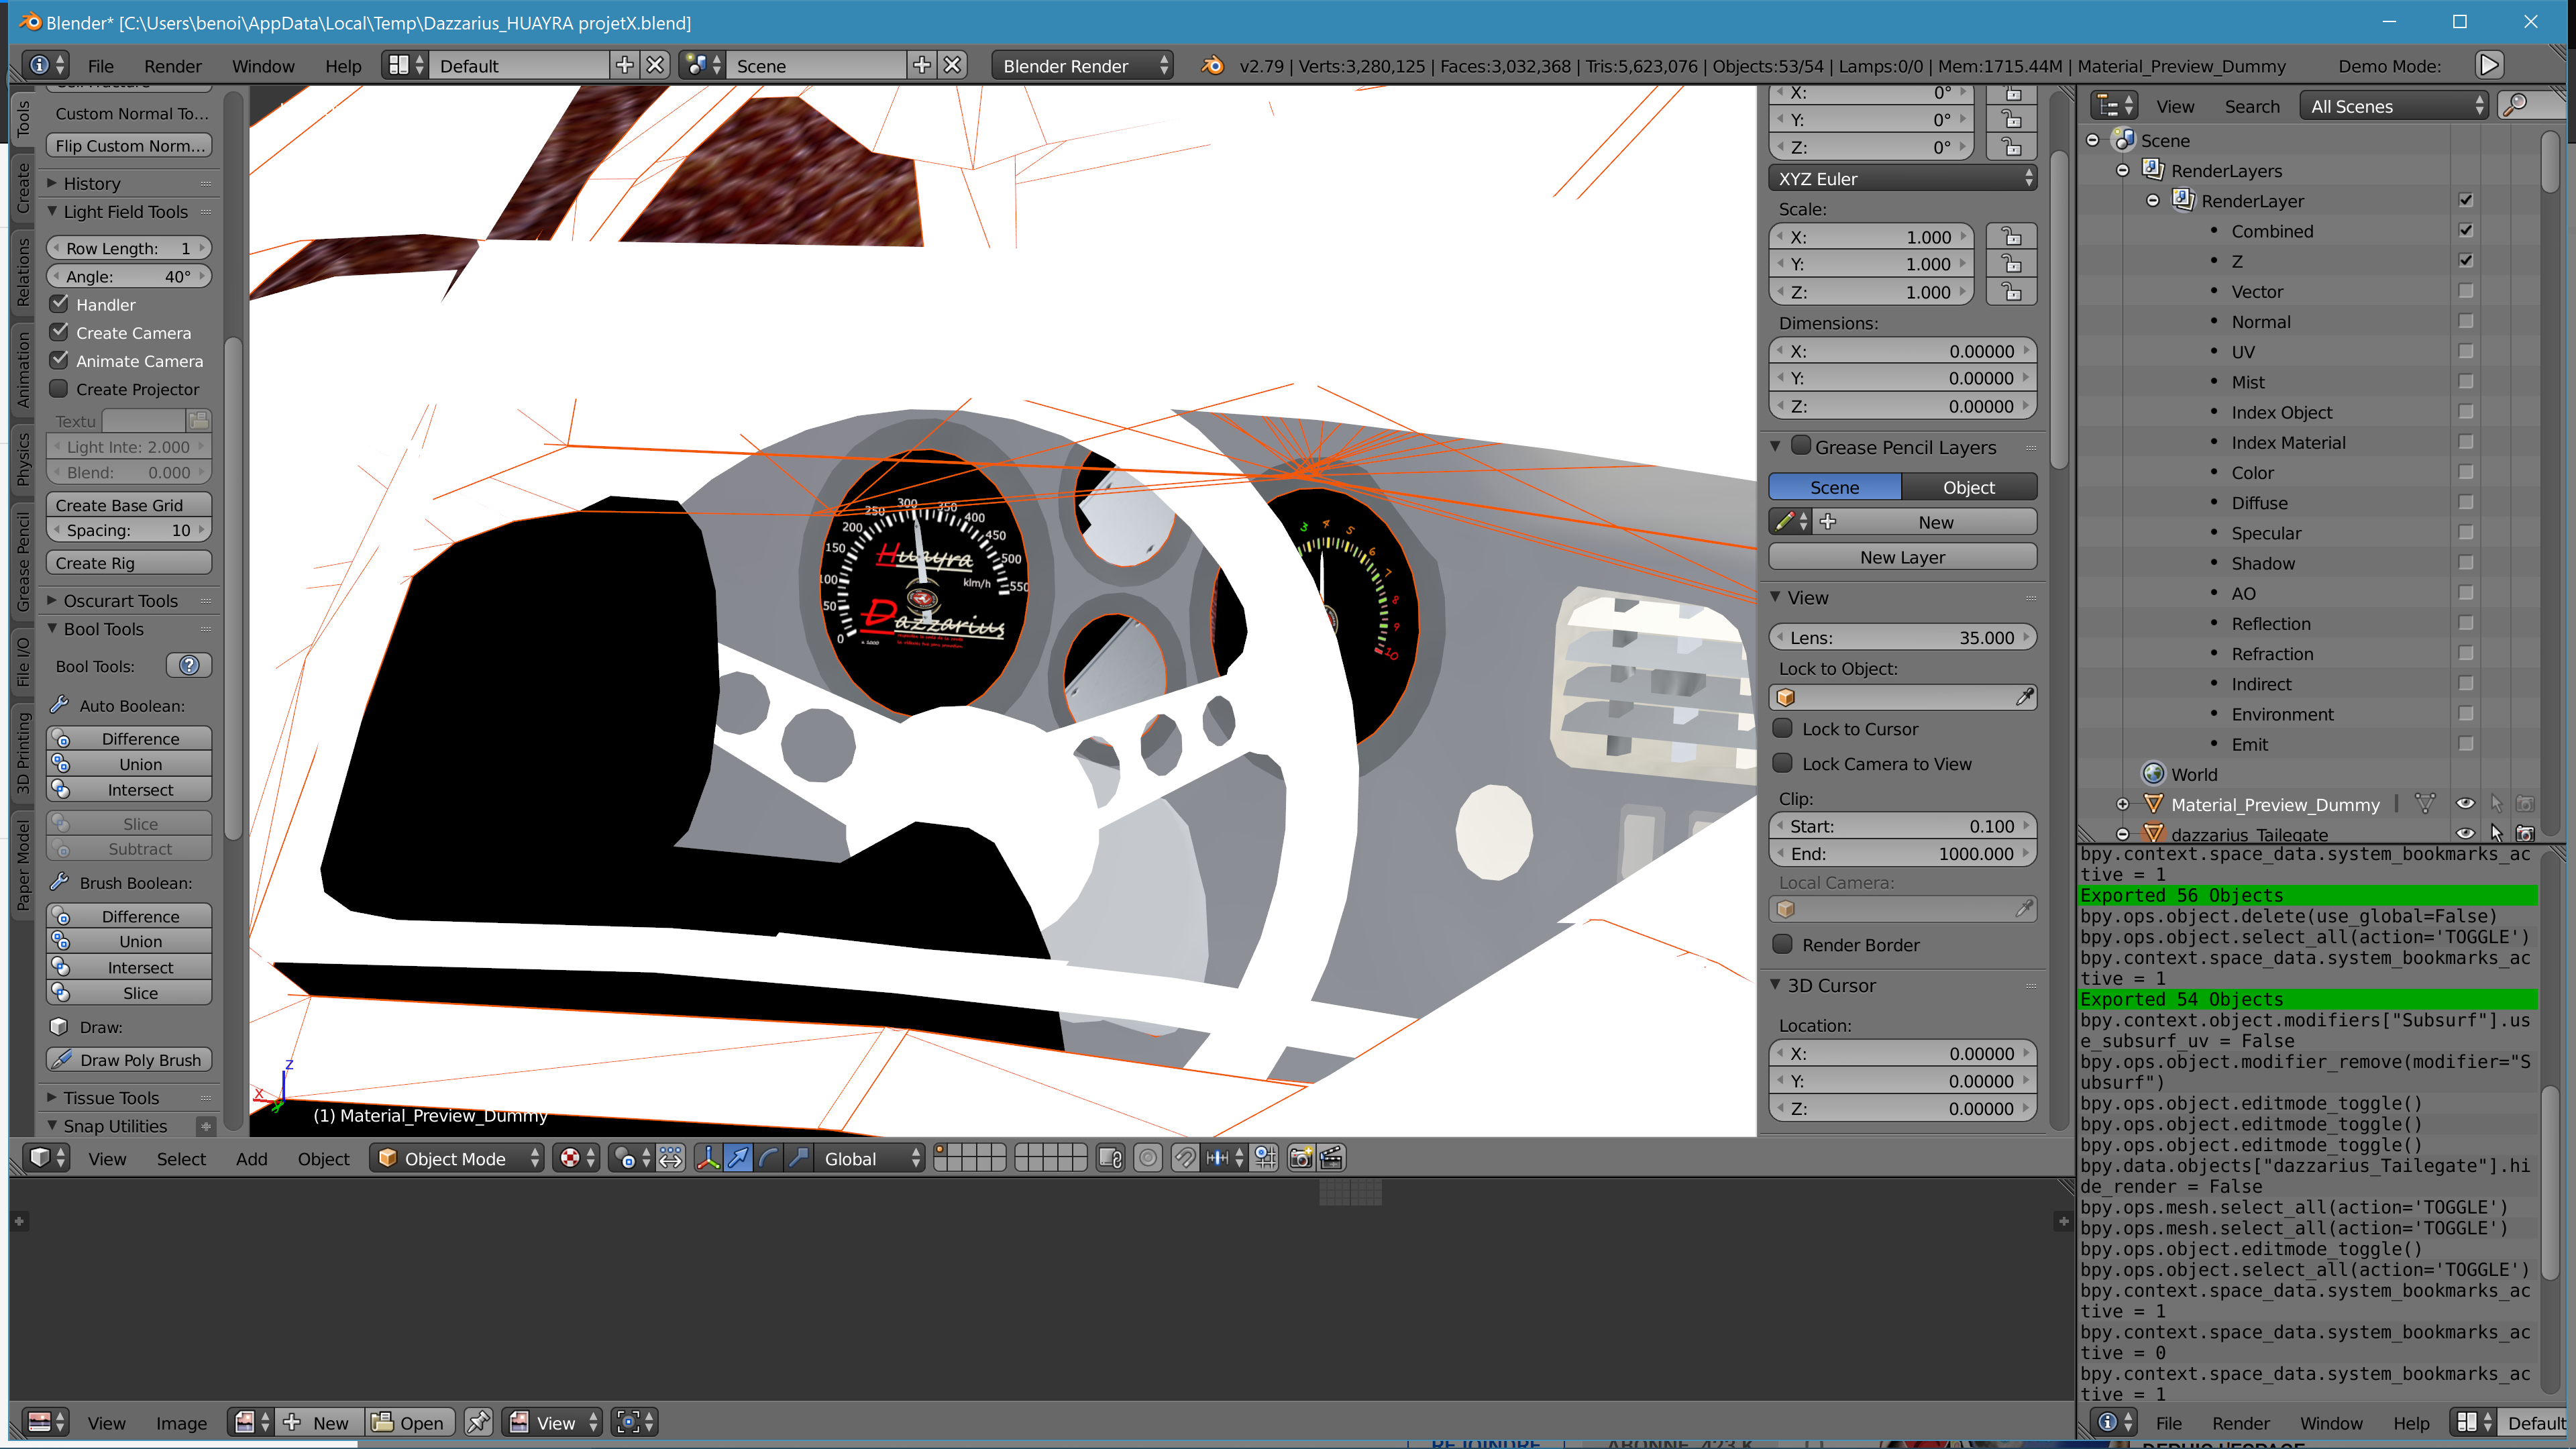This screenshot has width=2576, height=1449.
Task: Switch to the Grease Pencil sidebar tab
Action: click(x=24, y=561)
